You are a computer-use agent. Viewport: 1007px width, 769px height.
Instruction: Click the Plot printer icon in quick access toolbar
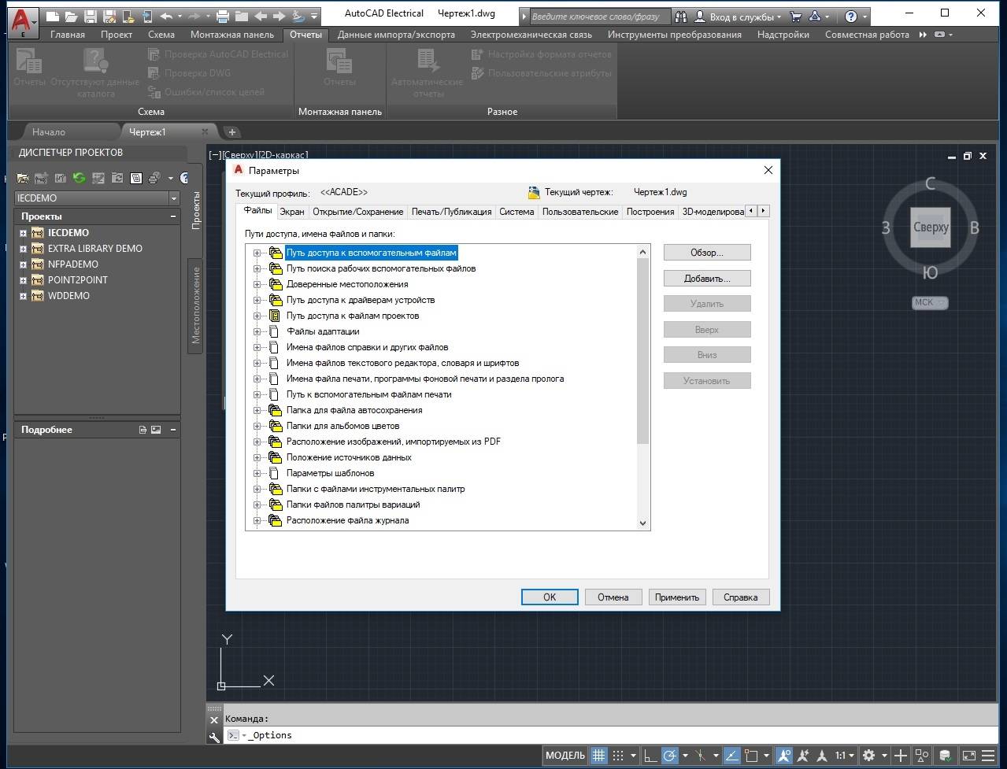223,16
